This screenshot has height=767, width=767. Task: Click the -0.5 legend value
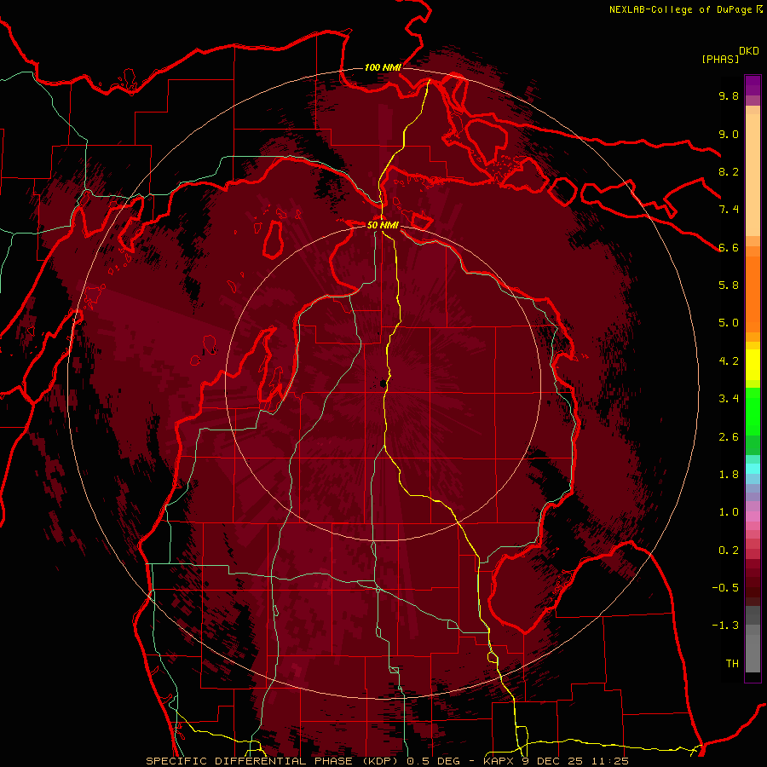[x=725, y=588]
